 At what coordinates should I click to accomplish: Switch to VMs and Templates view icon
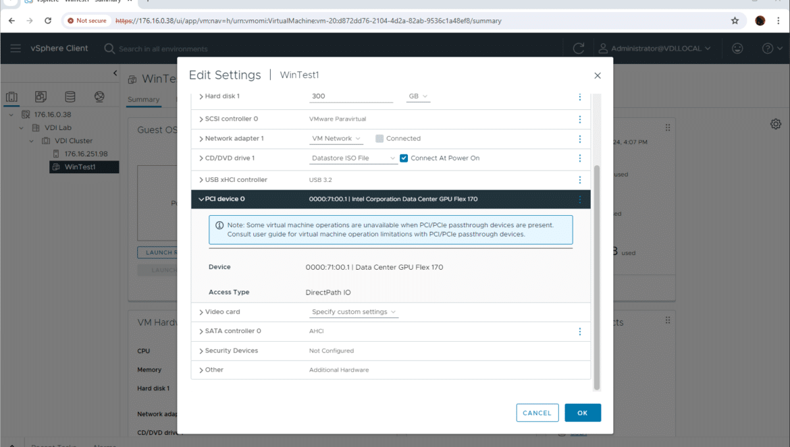click(41, 96)
